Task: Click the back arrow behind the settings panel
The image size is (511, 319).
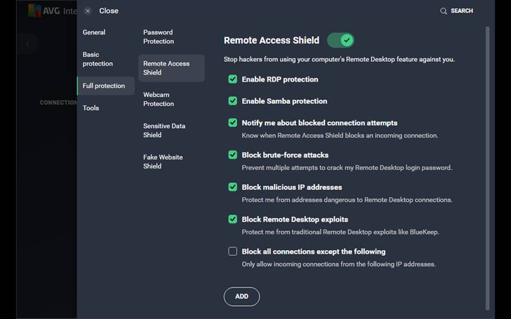Action: point(27,44)
